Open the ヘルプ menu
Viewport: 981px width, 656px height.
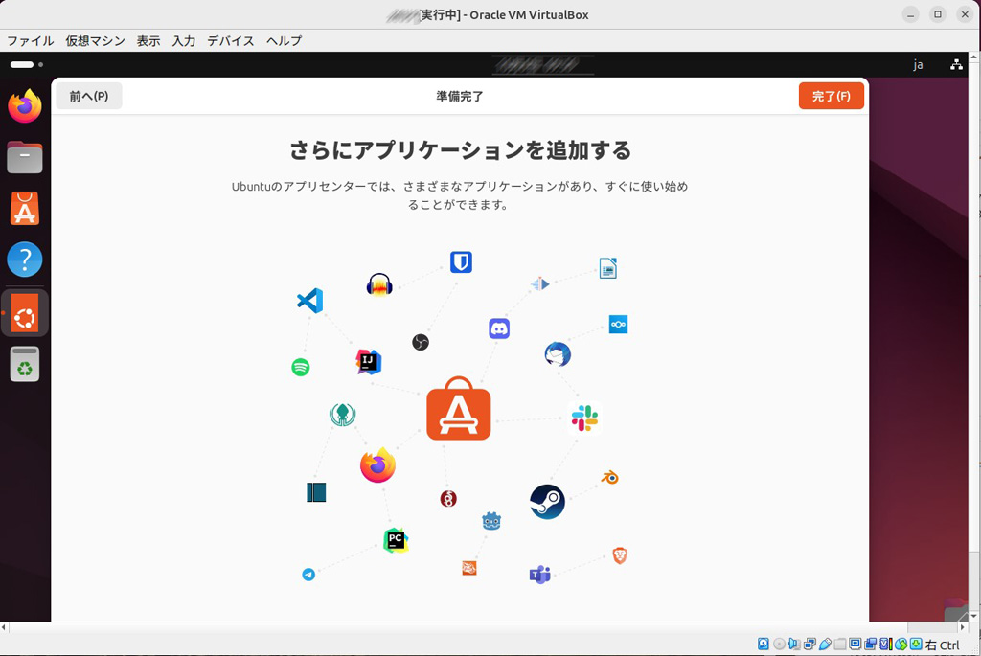(284, 40)
